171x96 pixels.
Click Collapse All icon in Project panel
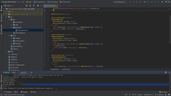tap(34, 6)
